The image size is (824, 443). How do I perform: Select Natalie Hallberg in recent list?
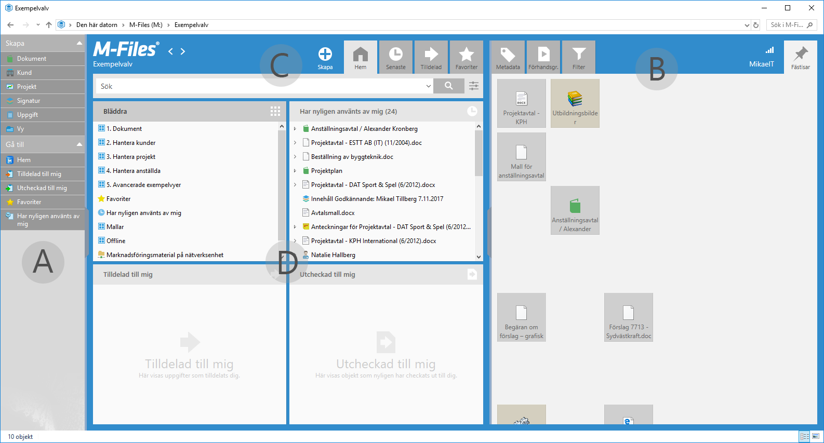pos(333,255)
